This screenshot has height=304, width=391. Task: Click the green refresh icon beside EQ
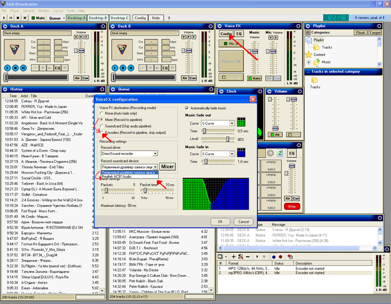coord(280,153)
